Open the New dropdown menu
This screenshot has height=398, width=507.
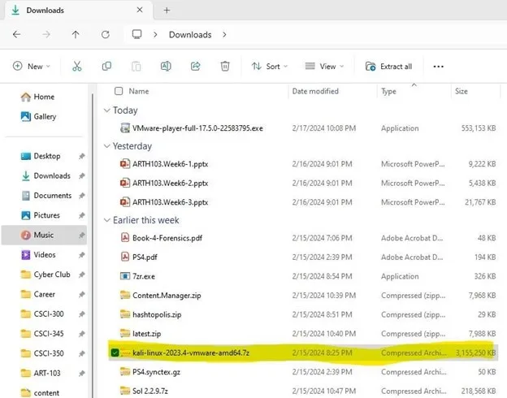coord(32,67)
